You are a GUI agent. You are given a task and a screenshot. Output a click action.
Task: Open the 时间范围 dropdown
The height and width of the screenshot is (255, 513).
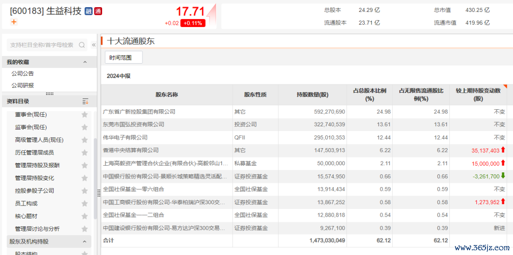[x=123, y=57]
